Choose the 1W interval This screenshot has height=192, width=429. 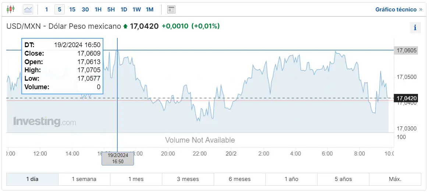(x=136, y=10)
